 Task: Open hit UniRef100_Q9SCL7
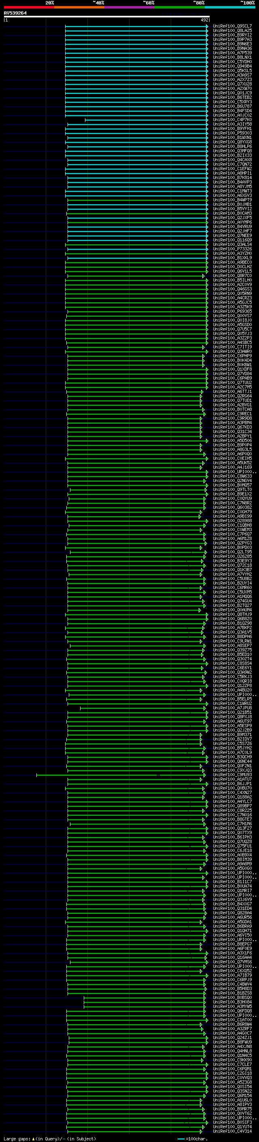(232, 26)
